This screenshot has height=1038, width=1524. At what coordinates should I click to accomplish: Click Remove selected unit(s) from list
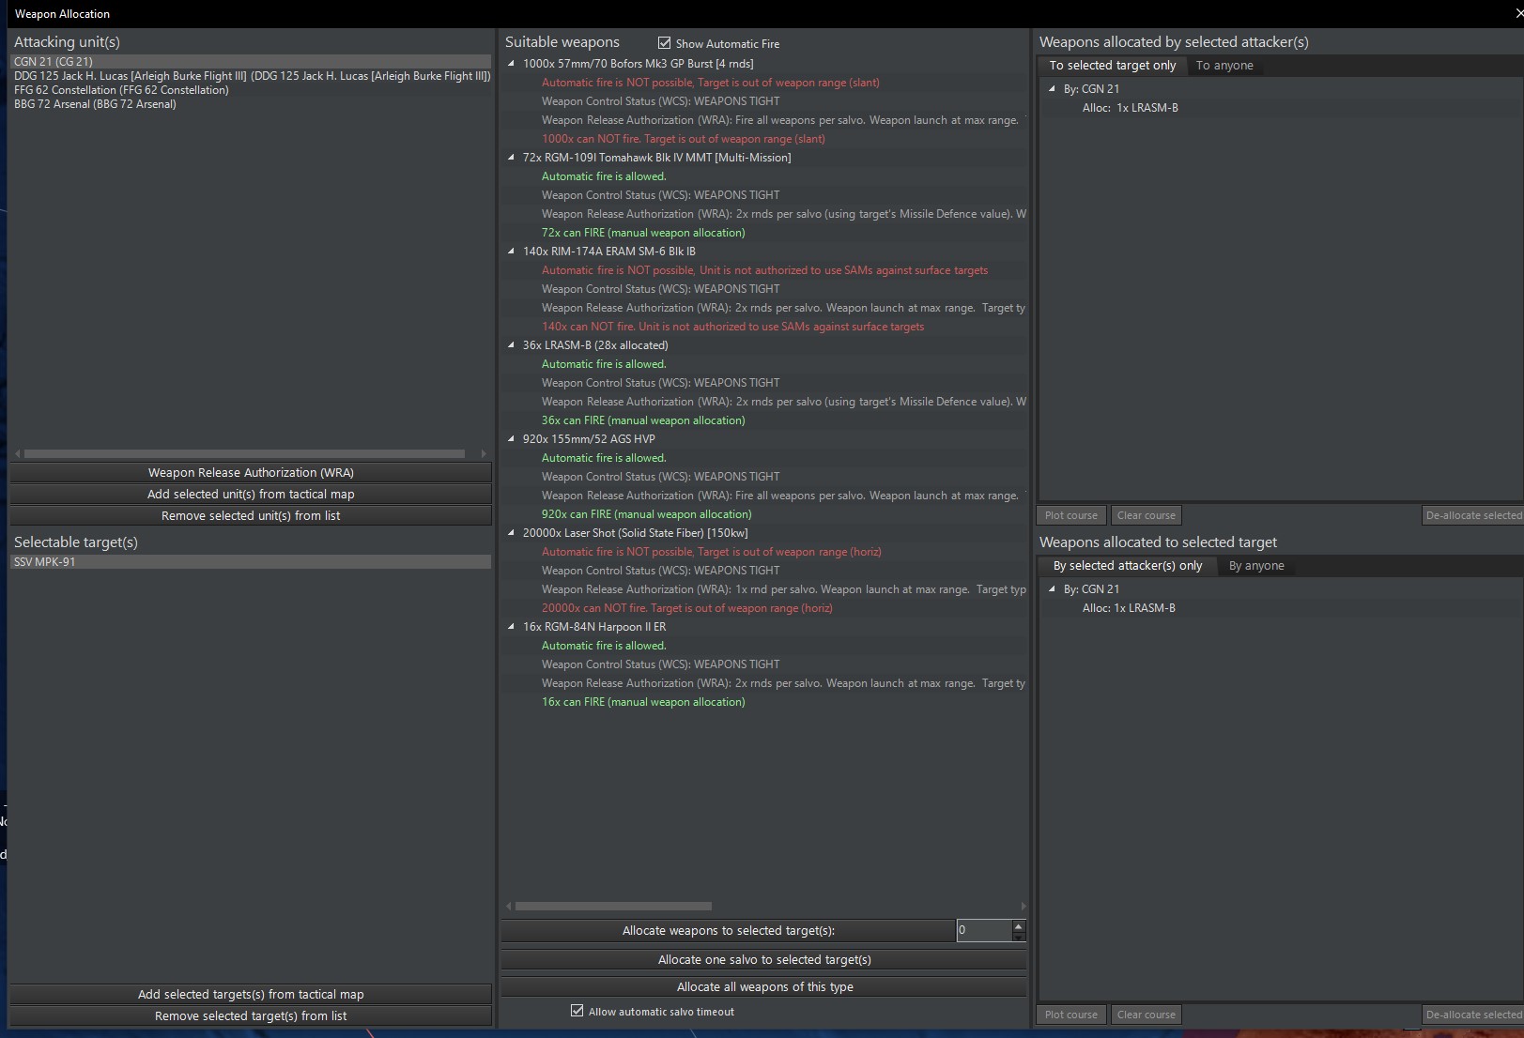[251, 516]
